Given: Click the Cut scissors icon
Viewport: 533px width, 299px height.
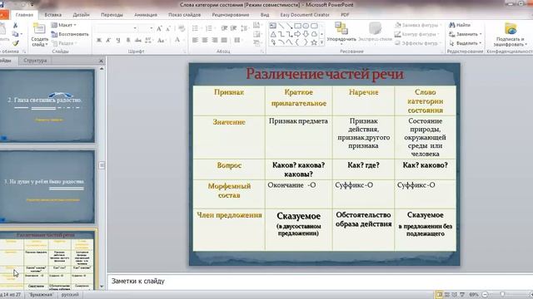Looking at the screenshot, I should [x=15, y=26].
